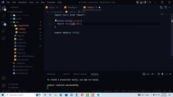Open the Explorer view in activity bar

pos(4,8)
